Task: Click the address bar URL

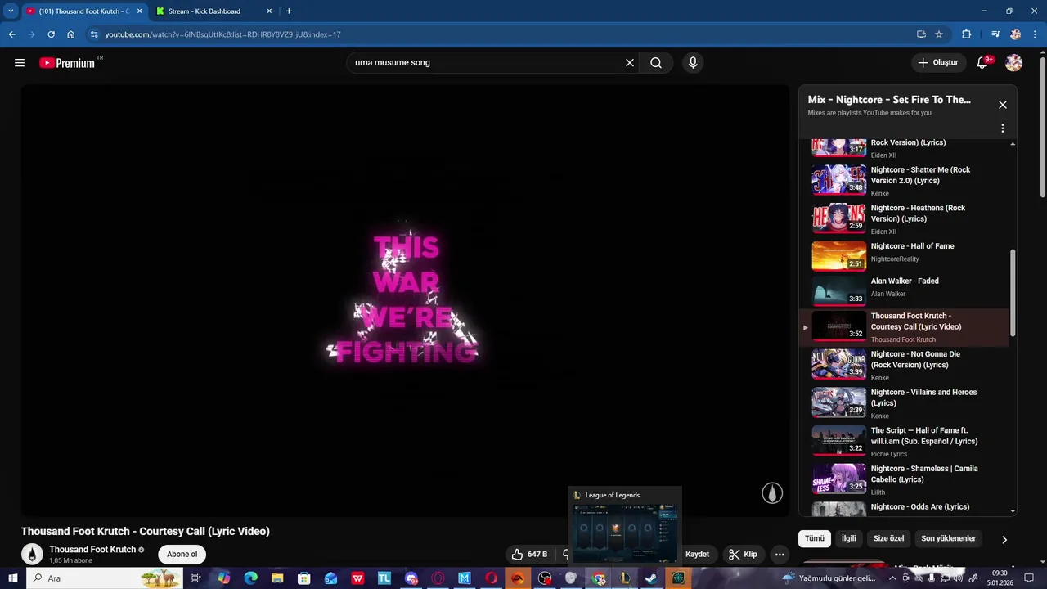Action: pos(222,34)
